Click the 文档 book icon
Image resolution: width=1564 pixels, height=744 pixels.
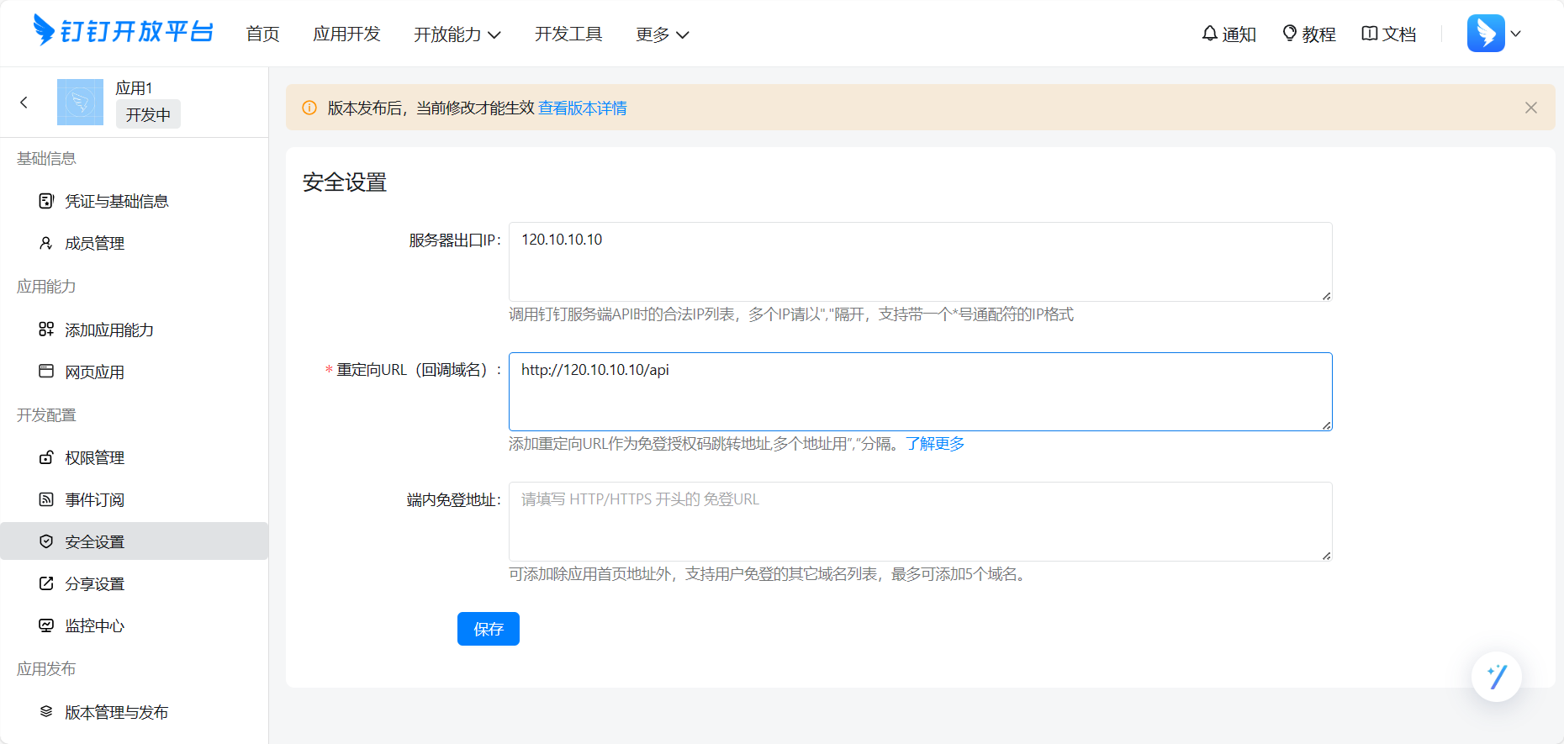[x=1369, y=34]
